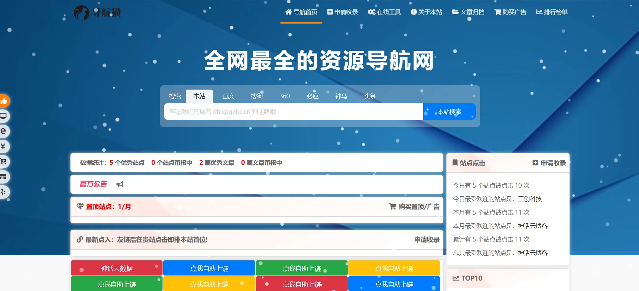Click the yen currency sidebar icon

(3, 146)
